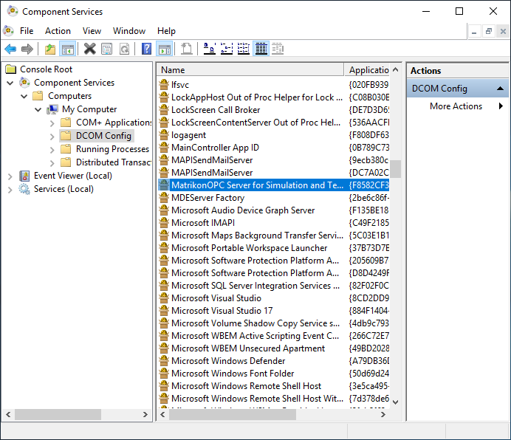Select LockScreen Call Broker entry
The width and height of the screenshot is (511, 440).
click(x=216, y=110)
